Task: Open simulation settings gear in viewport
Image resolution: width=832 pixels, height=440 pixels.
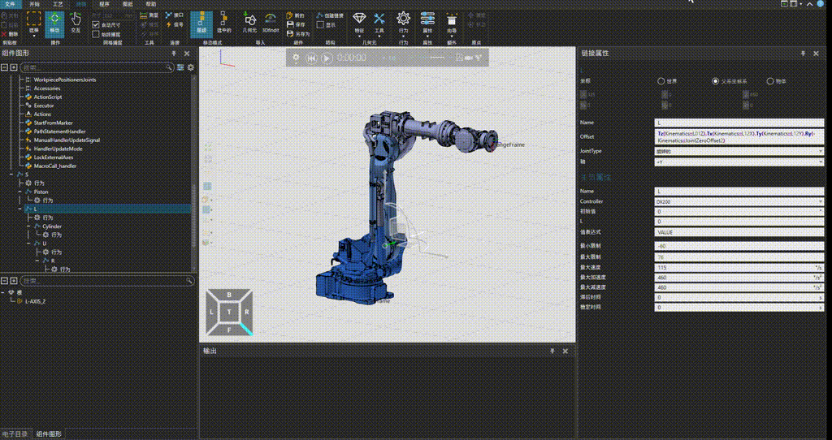Action: [296, 58]
